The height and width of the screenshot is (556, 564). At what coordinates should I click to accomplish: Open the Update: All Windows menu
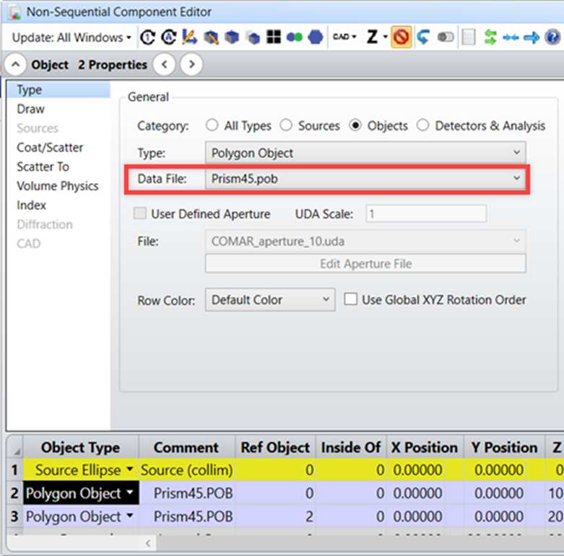71,37
